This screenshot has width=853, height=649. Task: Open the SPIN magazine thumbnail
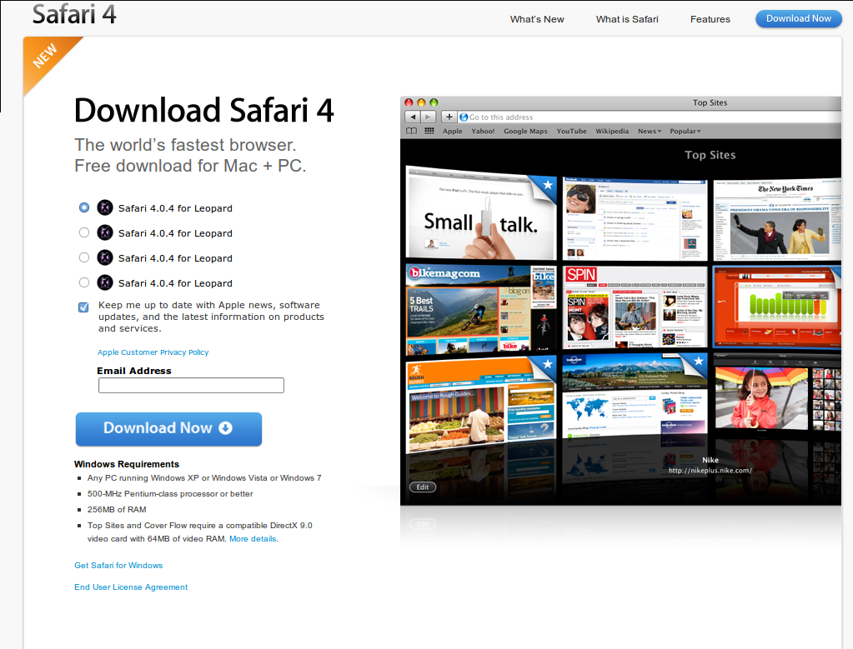point(635,307)
